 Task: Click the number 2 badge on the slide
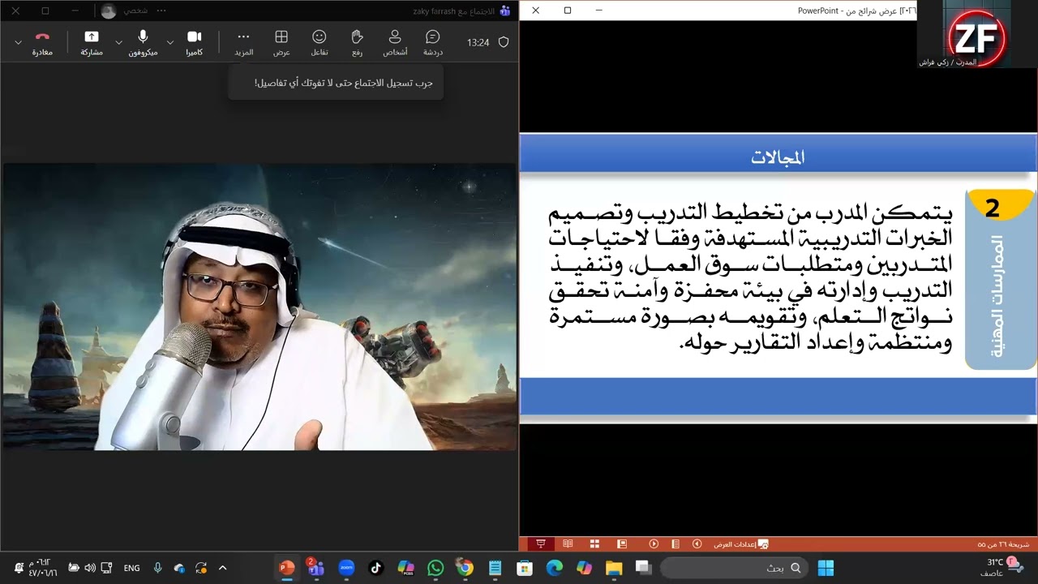point(992,208)
